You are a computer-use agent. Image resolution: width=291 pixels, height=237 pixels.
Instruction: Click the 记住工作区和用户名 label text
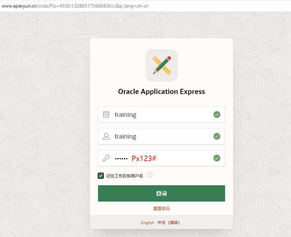tap(125, 176)
